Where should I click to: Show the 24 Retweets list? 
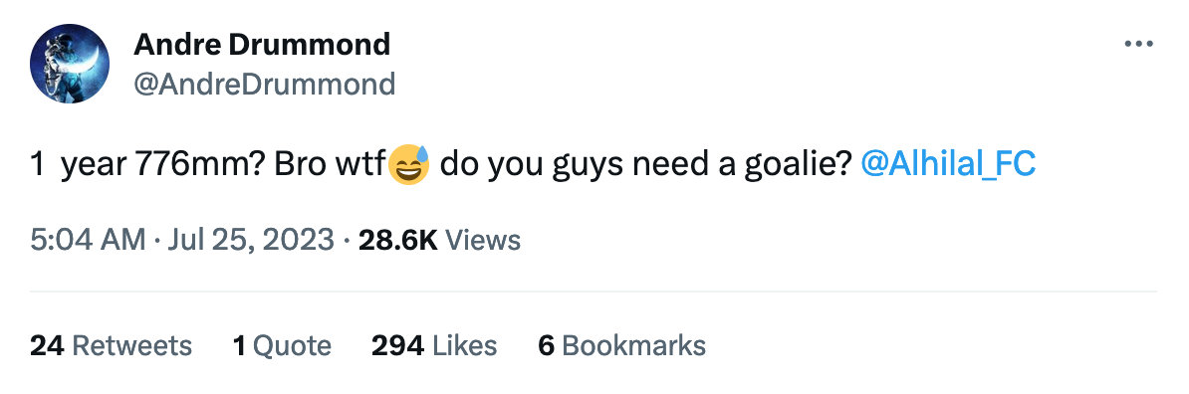[x=111, y=345]
